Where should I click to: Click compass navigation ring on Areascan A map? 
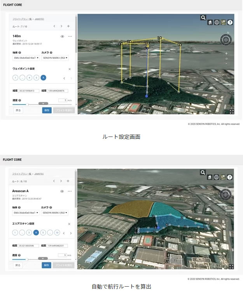[x=226, y=195]
